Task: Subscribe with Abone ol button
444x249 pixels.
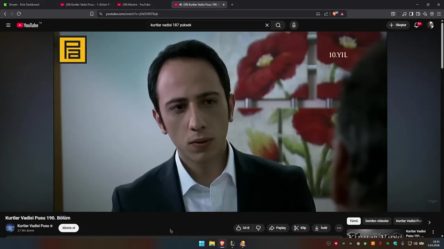Action: click(x=69, y=228)
